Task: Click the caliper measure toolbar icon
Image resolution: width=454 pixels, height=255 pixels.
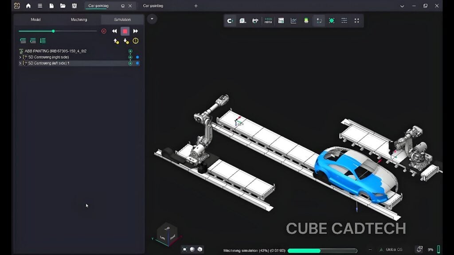Action: (x=255, y=21)
